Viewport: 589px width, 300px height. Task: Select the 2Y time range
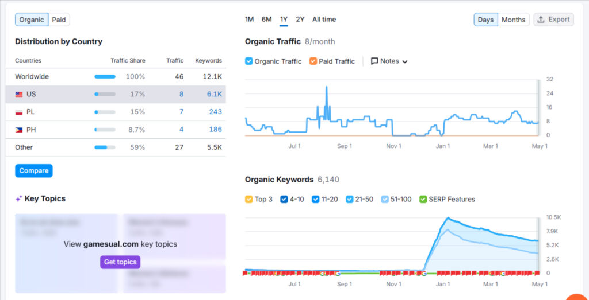coord(300,20)
